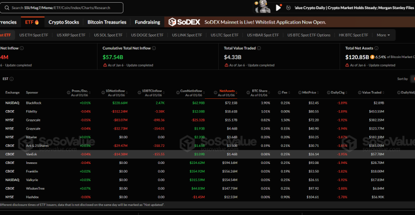Click warning icon under the $120.85B value
415x215 pixels.
click(347, 65)
